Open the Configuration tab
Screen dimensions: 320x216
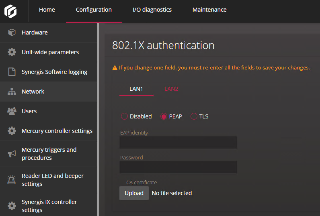[x=94, y=10]
